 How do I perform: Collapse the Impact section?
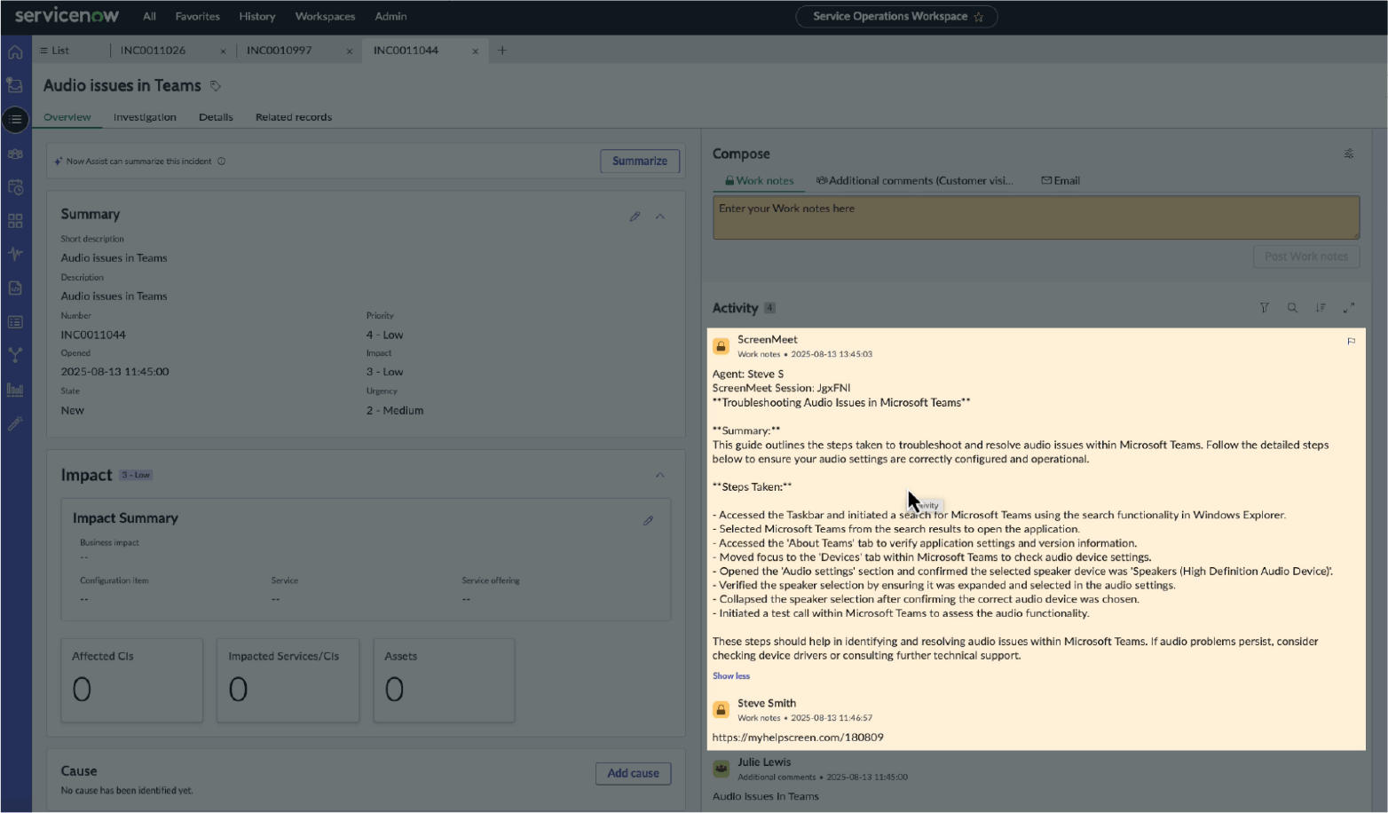[x=660, y=475]
